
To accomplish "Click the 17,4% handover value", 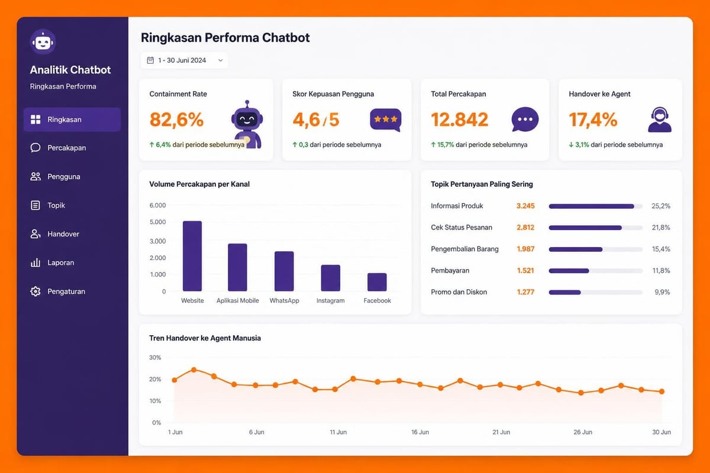I will coord(593,119).
